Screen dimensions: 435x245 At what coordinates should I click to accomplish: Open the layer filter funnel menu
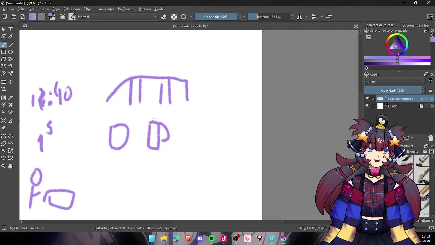pos(430,81)
